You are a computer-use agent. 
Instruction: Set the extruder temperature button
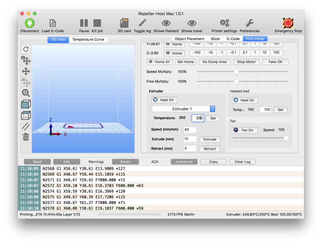coord(213,118)
